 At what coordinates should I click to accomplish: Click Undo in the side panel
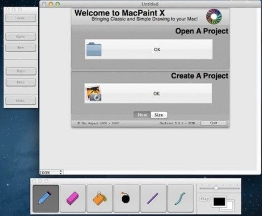[21, 71]
